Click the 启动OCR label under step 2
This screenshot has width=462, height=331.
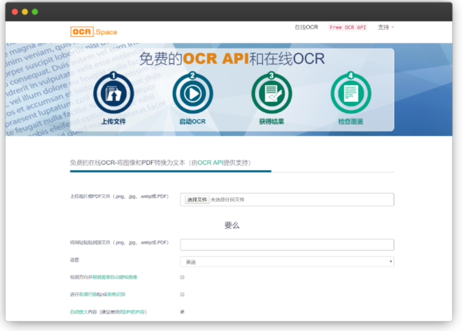[192, 122]
